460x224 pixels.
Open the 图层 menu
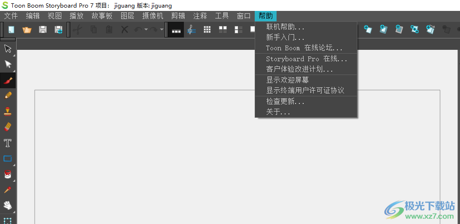pos(127,16)
